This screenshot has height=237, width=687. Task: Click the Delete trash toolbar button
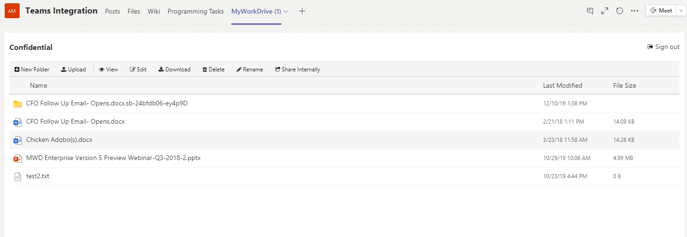(x=213, y=70)
